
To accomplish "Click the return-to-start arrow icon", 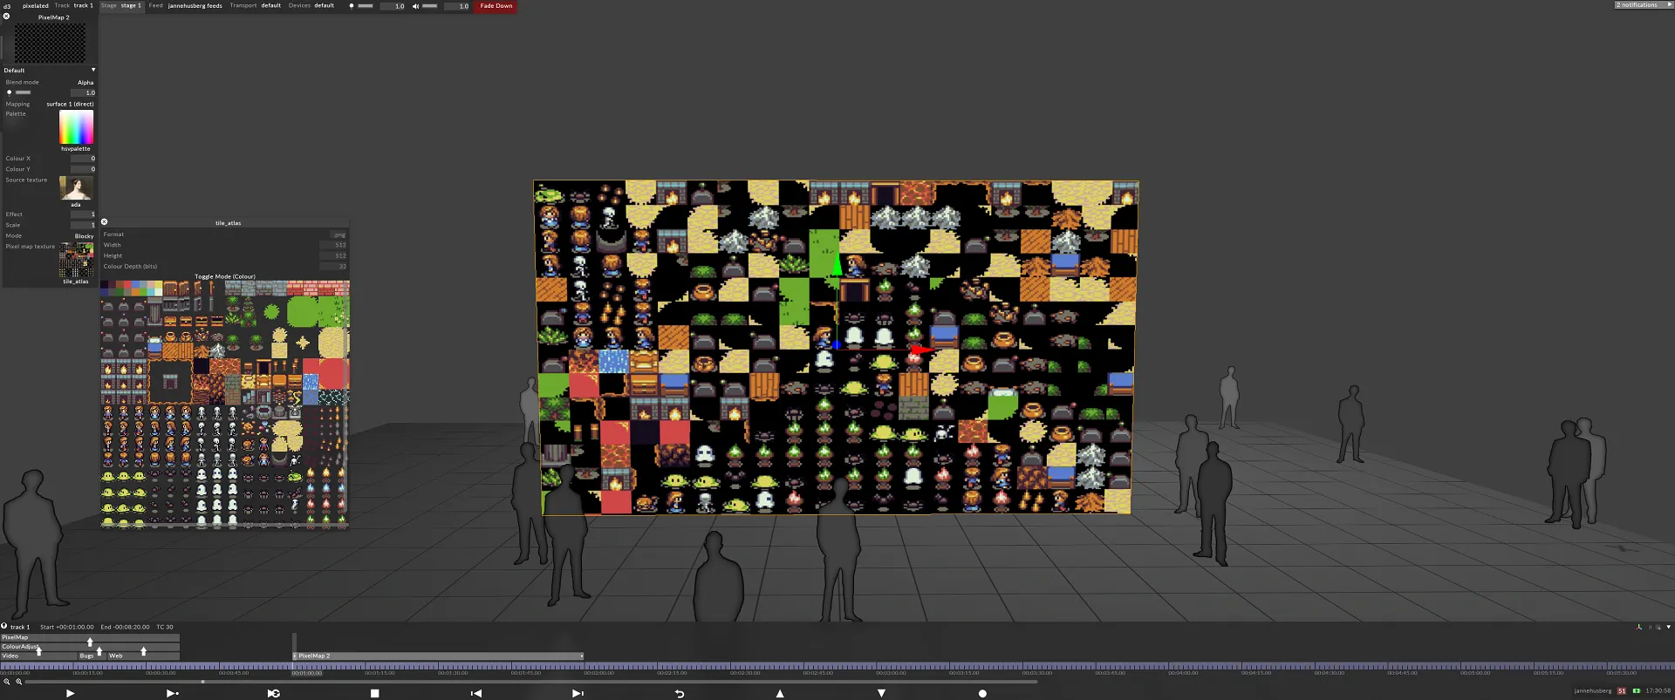I will click(679, 693).
